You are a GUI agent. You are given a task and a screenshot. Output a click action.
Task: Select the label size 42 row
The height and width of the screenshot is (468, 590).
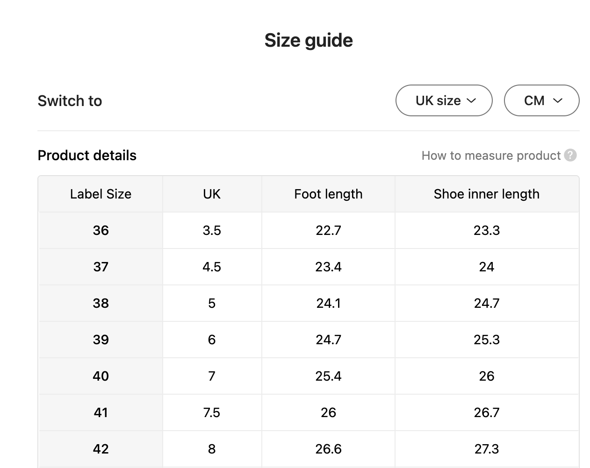point(101,449)
